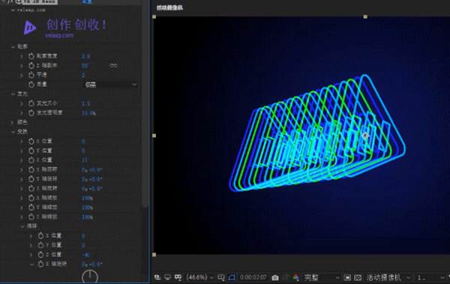This screenshot has width=450, height=284.
Task: Click the region of interest icon
Action: pyautogui.click(x=347, y=277)
